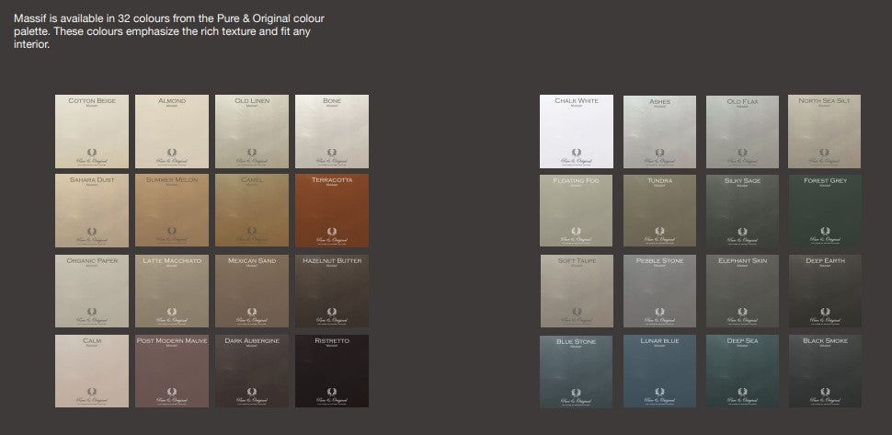Open the Deep Sea colour sample
Screen dimensions: 892x435
[742, 371]
